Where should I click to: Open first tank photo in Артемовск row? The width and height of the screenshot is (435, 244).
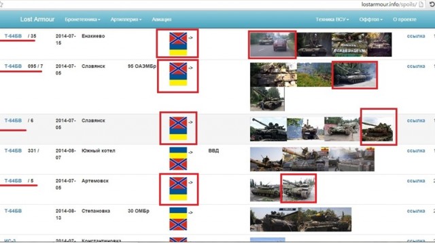tap(265, 190)
